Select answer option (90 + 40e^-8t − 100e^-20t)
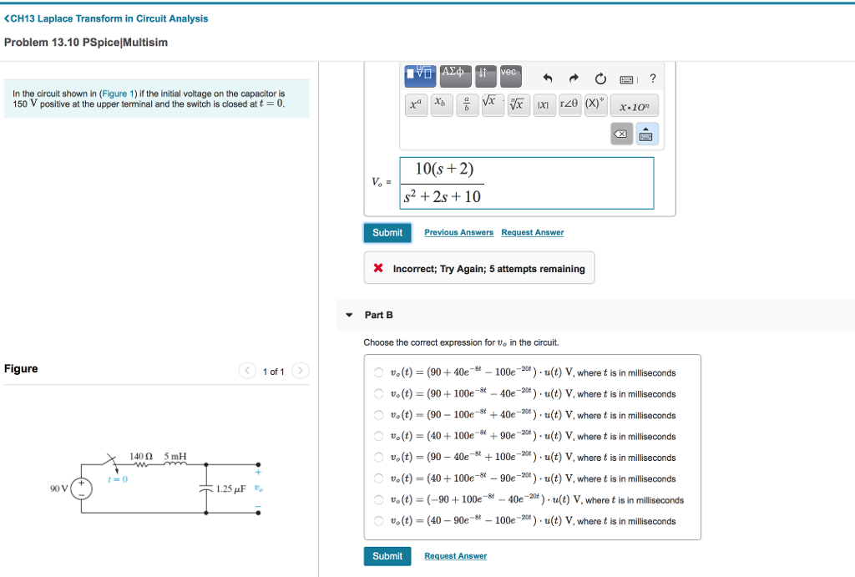Image resolution: width=855 pixels, height=577 pixels. click(x=377, y=372)
